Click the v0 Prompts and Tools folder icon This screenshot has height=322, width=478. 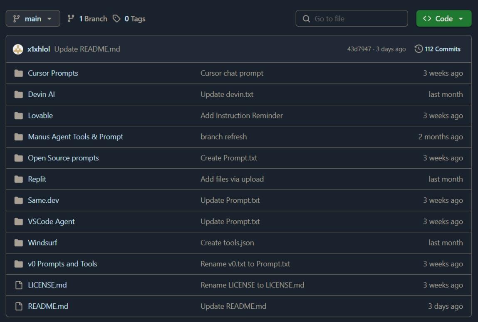[19, 264]
